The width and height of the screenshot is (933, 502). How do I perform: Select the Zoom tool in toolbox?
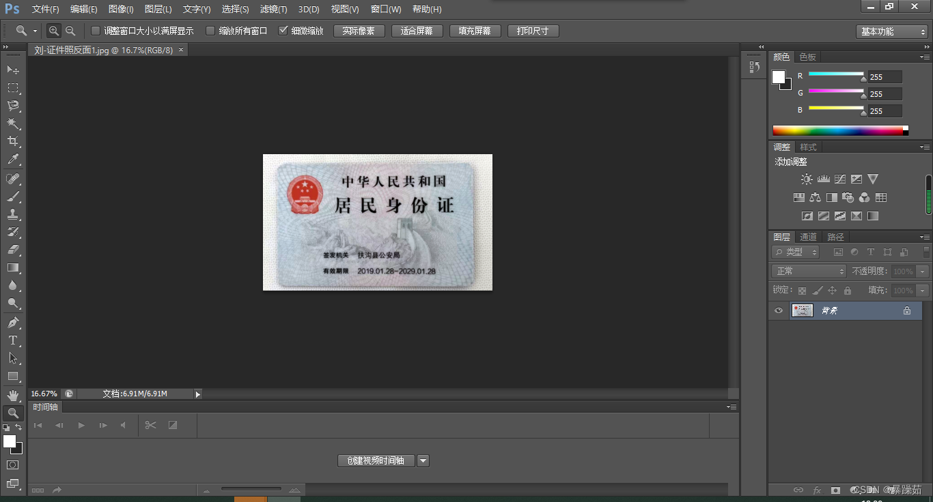click(13, 413)
